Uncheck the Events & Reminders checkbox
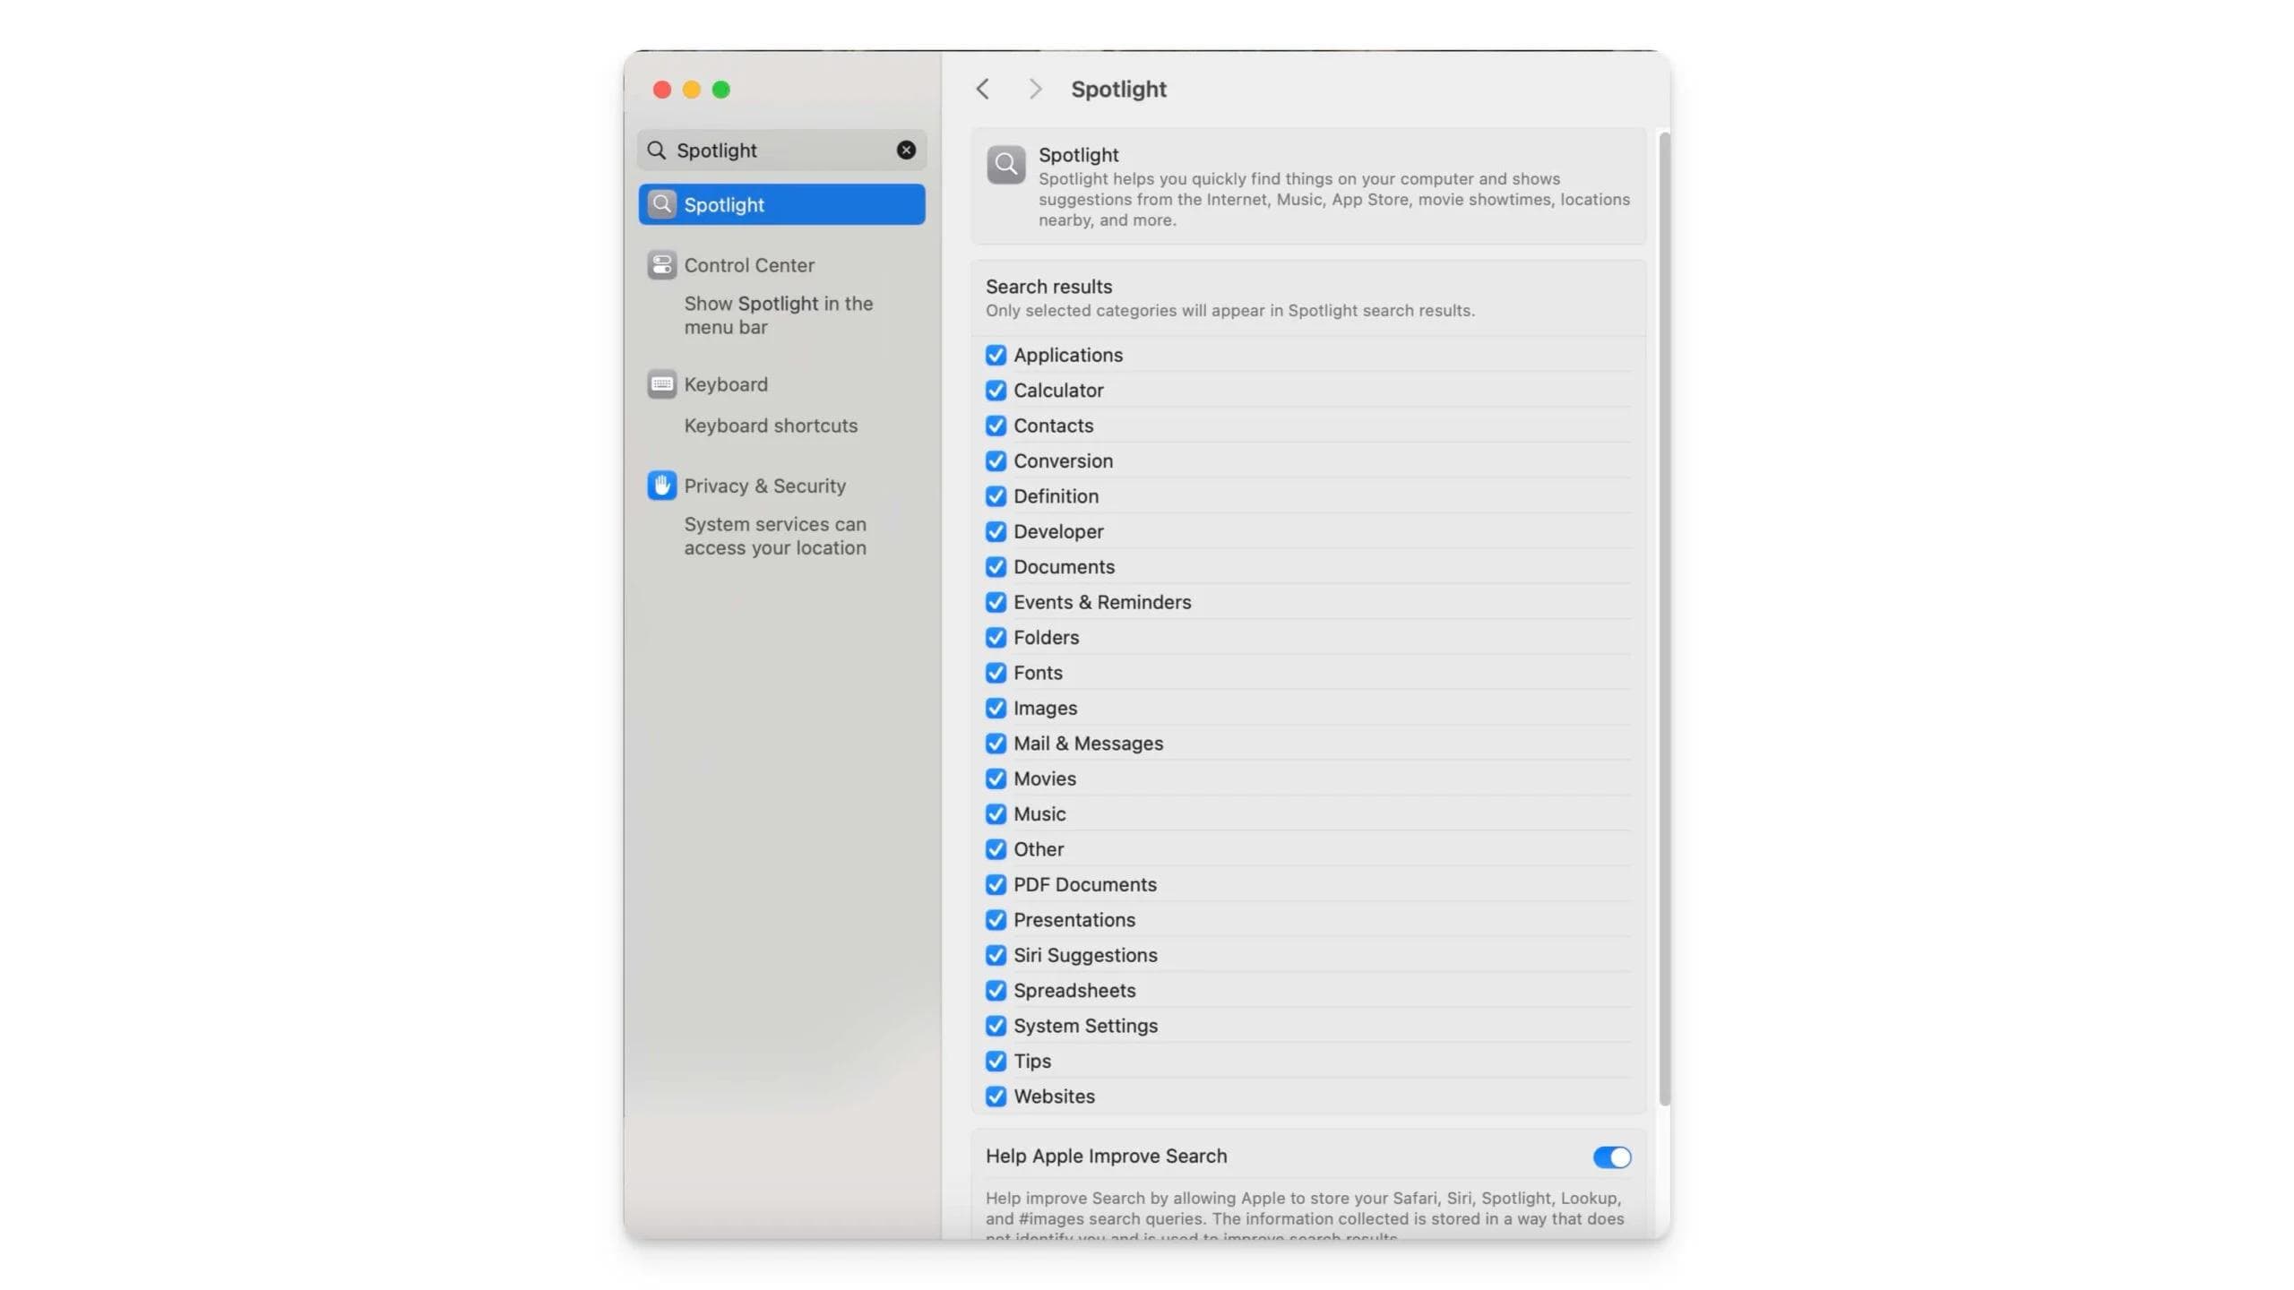 click(996, 602)
